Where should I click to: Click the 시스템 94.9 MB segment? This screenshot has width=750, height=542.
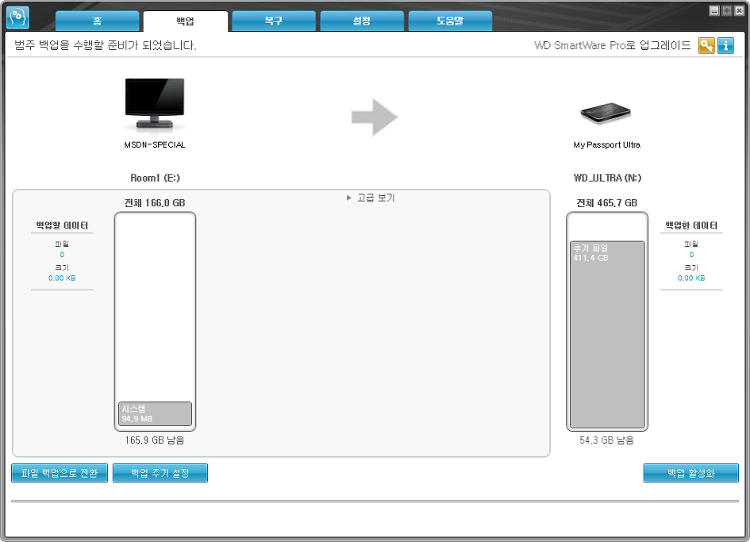(x=155, y=413)
